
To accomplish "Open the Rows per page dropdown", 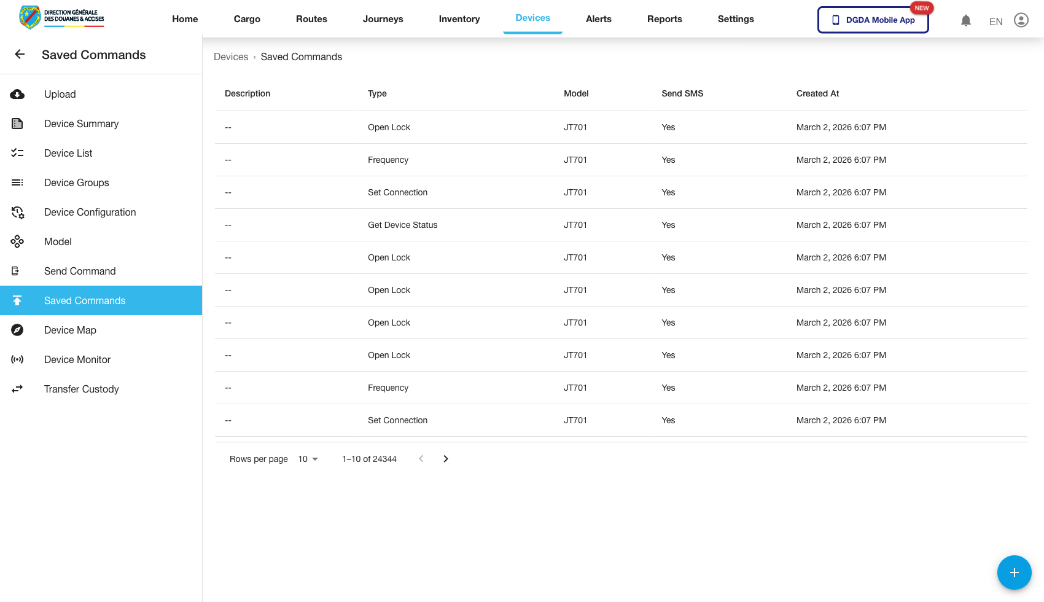I will coord(308,459).
